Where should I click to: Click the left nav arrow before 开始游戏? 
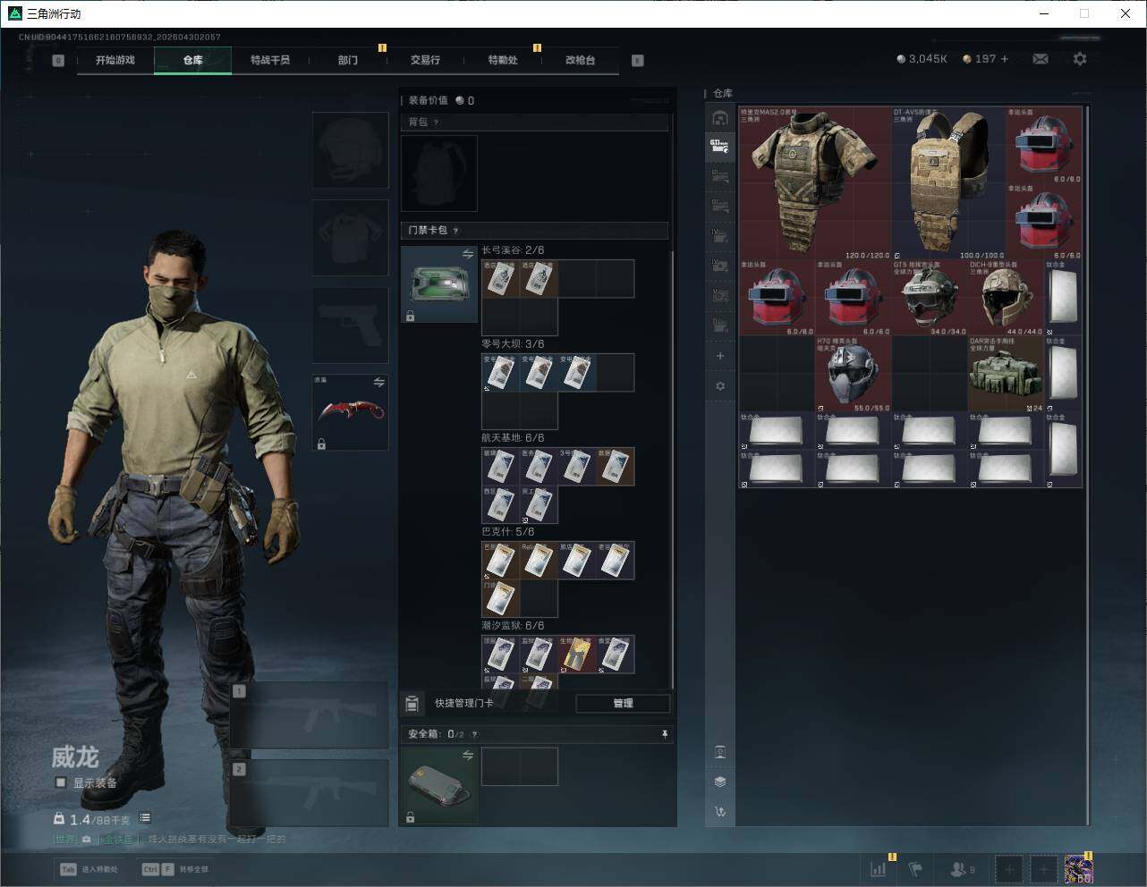(58, 61)
